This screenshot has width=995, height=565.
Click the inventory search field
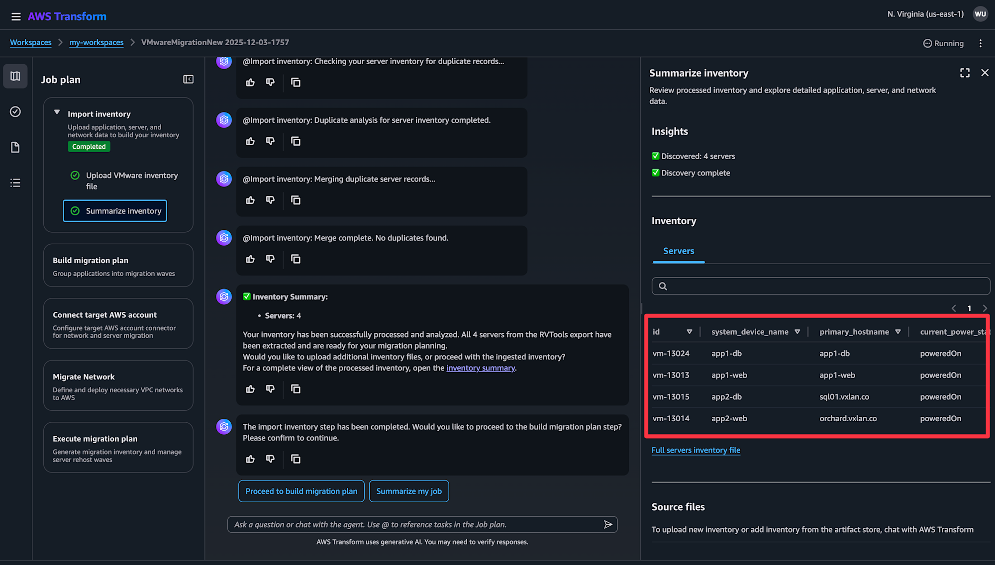coord(821,286)
